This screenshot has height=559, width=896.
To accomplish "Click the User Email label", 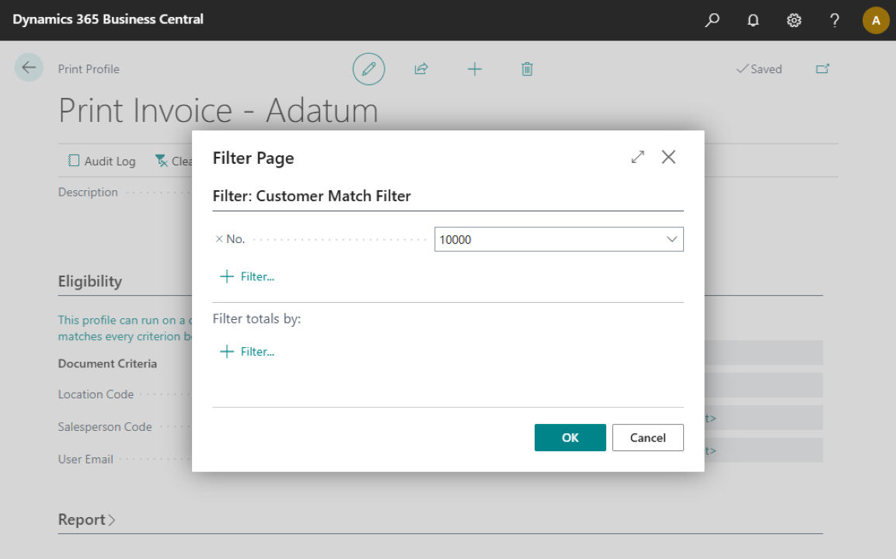I will click(85, 459).
